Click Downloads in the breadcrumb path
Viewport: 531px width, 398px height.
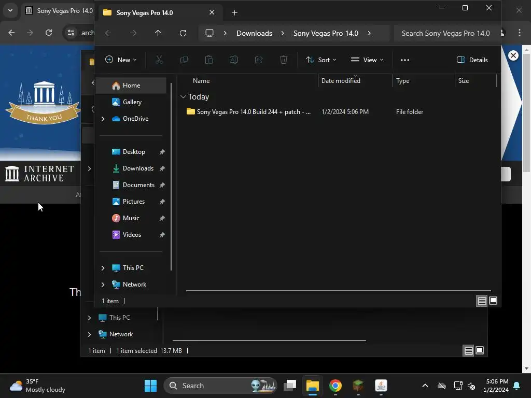254,33
